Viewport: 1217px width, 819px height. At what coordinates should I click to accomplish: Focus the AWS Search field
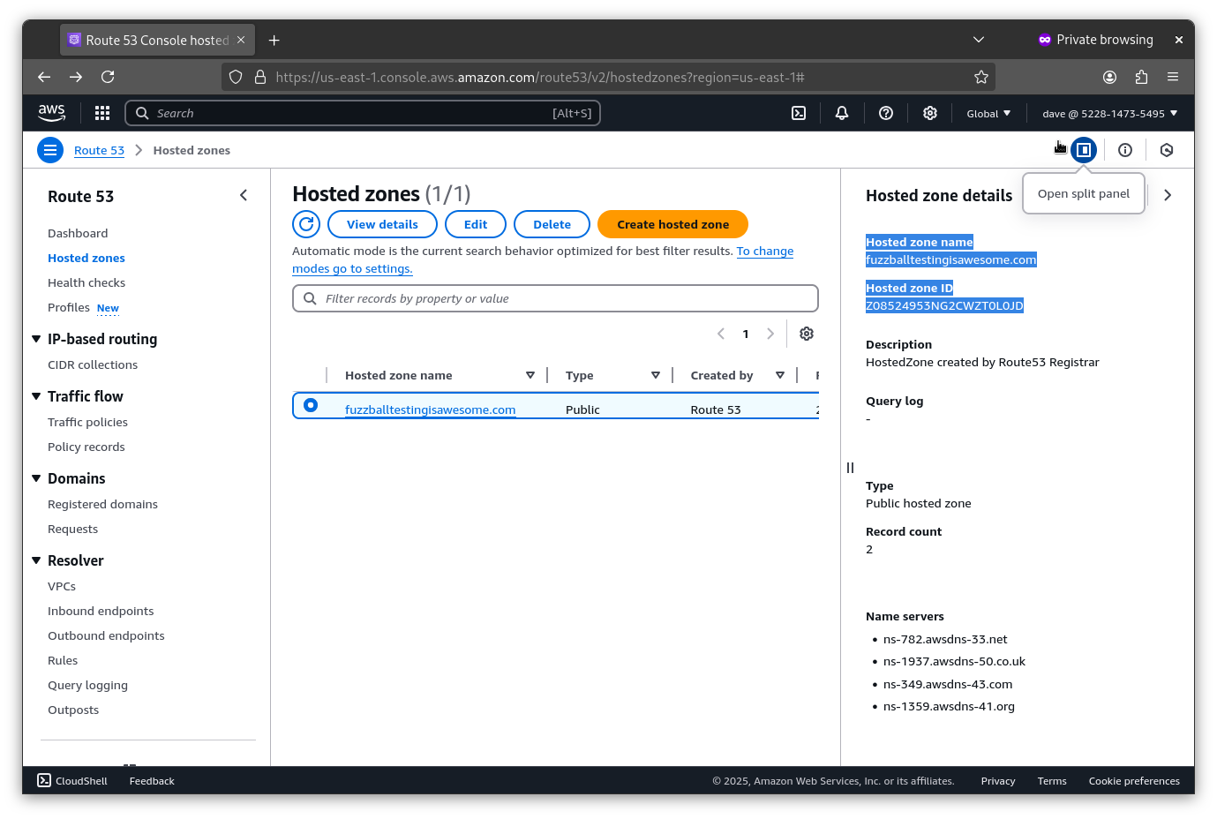(x=363, y=113)
